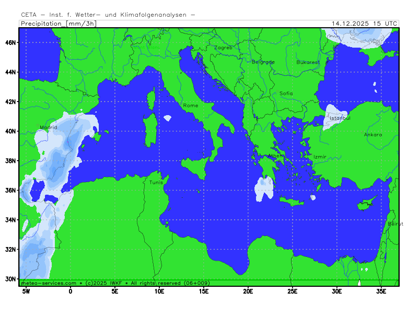Click the 46N latitude axis label
The width and height of the screenshot is (418, 314).
(x=11, y=42)
